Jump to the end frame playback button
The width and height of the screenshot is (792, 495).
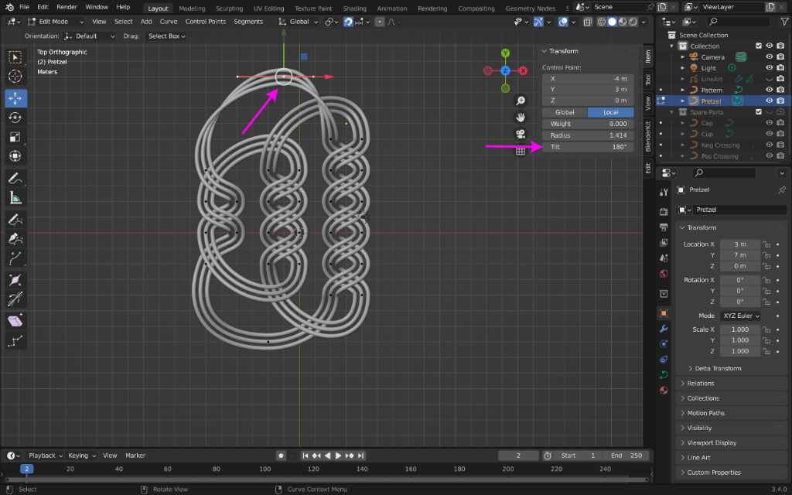point(361,456)
